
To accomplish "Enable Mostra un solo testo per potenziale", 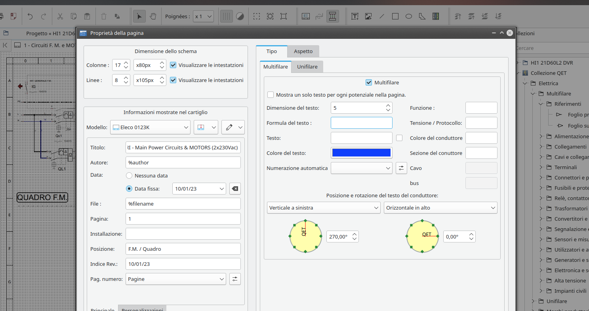I will coord(271,95).
